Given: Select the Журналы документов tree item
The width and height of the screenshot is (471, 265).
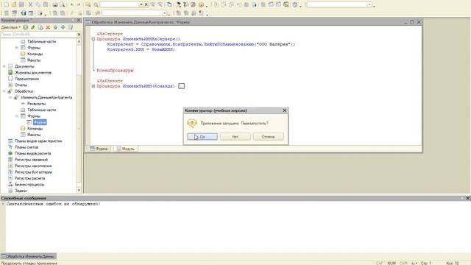Looking at the screenshot, I should (33, 72).
